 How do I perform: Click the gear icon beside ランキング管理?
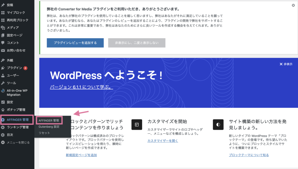pos(3,127)
